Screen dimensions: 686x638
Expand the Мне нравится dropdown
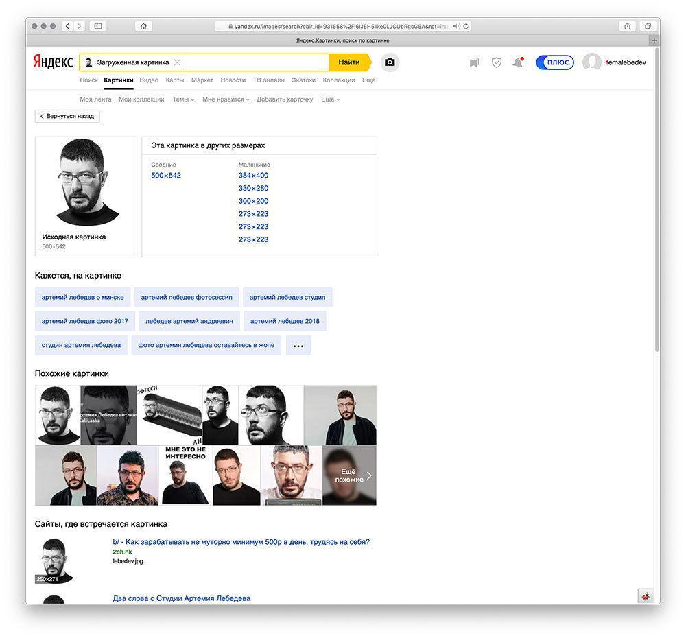point(226,99)
